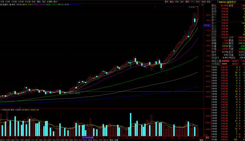Click the 15:00 last trade tick row
The image size is (245, 141).
(x=228, y=140)
